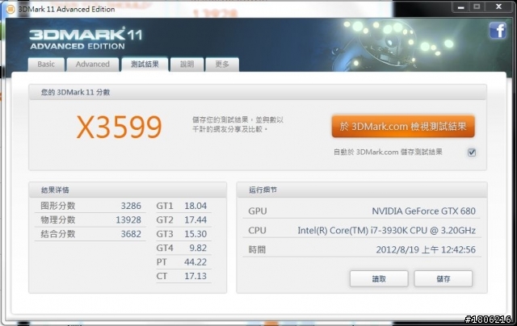
Task: Click the 儲存 button
Action: (443, 279)
